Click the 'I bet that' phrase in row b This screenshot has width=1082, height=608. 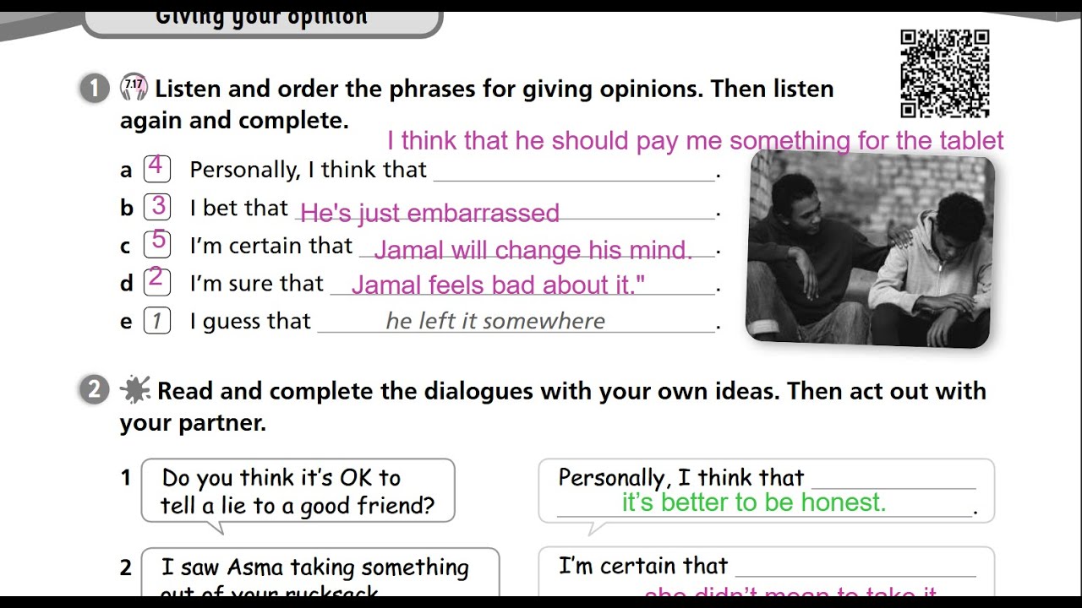coord(239,208)
